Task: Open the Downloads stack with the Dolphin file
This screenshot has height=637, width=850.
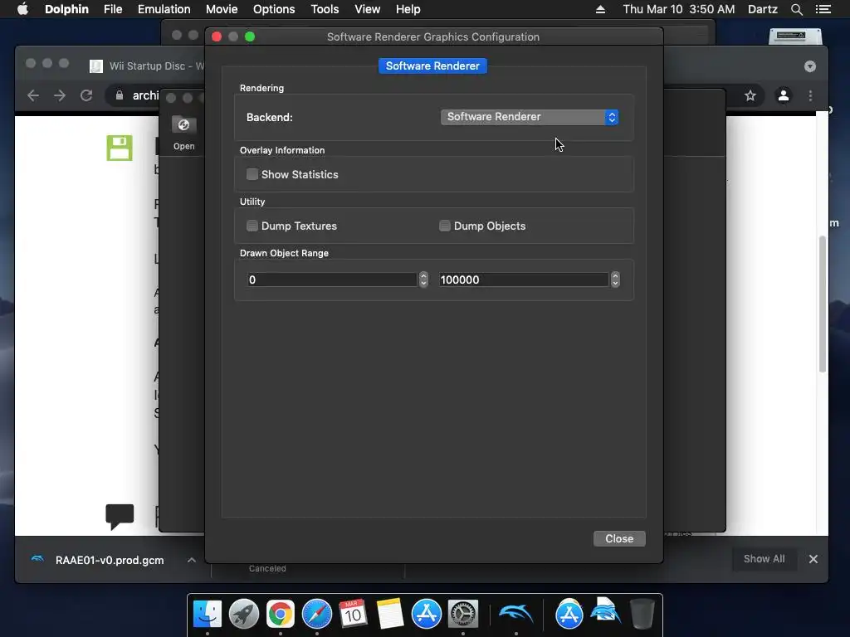Action: pos(605,611)
